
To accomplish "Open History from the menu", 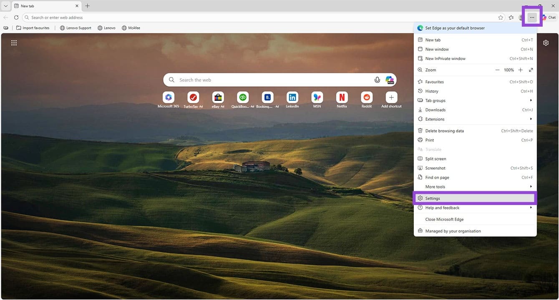I will (x=431, y=91).
